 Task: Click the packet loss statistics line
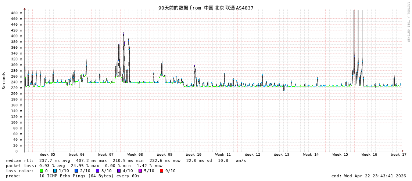point(84,166)
